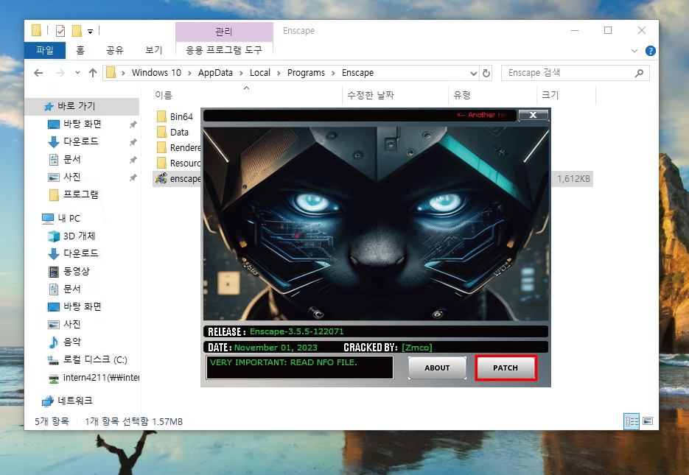Go forward with the forward arrow
The image size is (689, 475).
tap(60, 73)
